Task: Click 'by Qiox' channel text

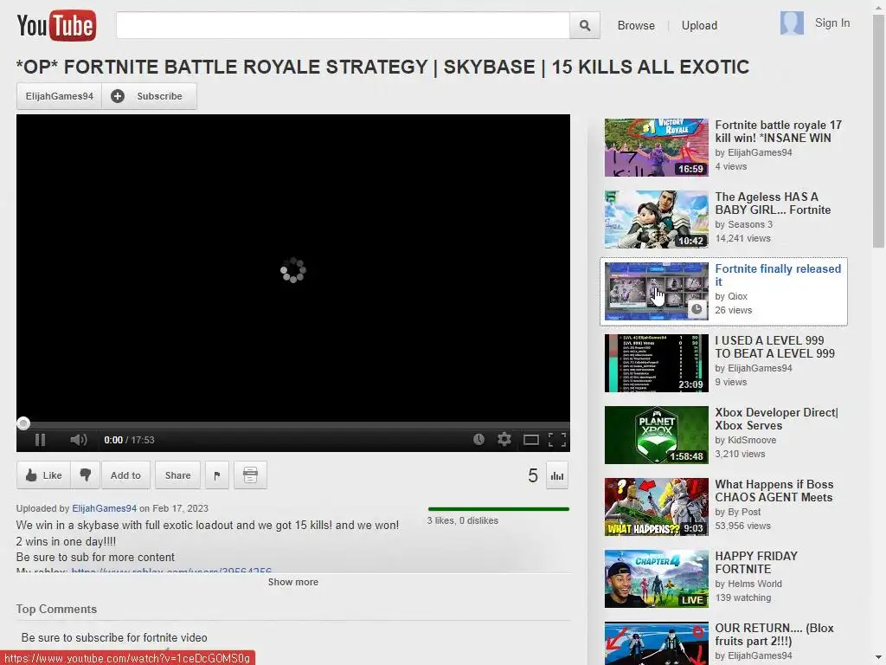Action: (731, 296)
